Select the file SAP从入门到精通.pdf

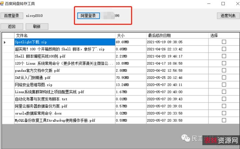point(65,78)
